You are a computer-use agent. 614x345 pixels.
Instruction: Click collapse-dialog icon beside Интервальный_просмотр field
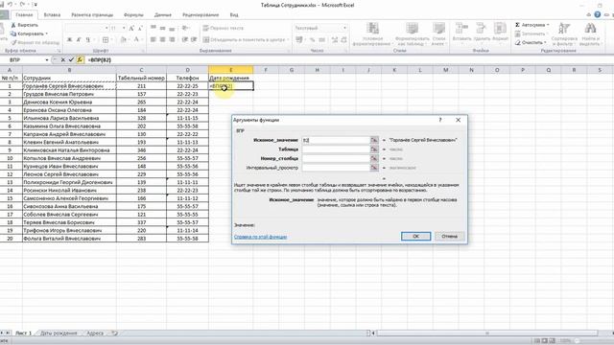coord(374,168)
